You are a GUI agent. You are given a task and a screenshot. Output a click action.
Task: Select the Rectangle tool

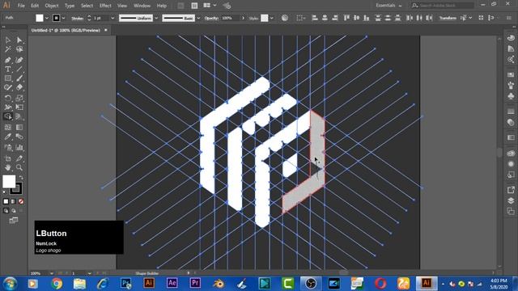(7, 78)
